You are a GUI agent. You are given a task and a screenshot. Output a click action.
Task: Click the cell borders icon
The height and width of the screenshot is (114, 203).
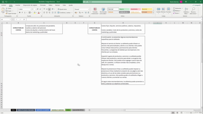point(29,13)
